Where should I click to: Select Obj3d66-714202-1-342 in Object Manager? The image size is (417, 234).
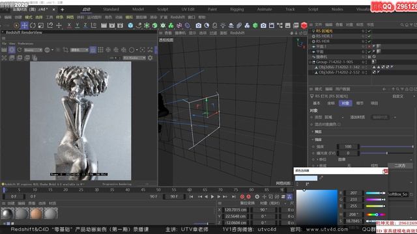(339, 67)
